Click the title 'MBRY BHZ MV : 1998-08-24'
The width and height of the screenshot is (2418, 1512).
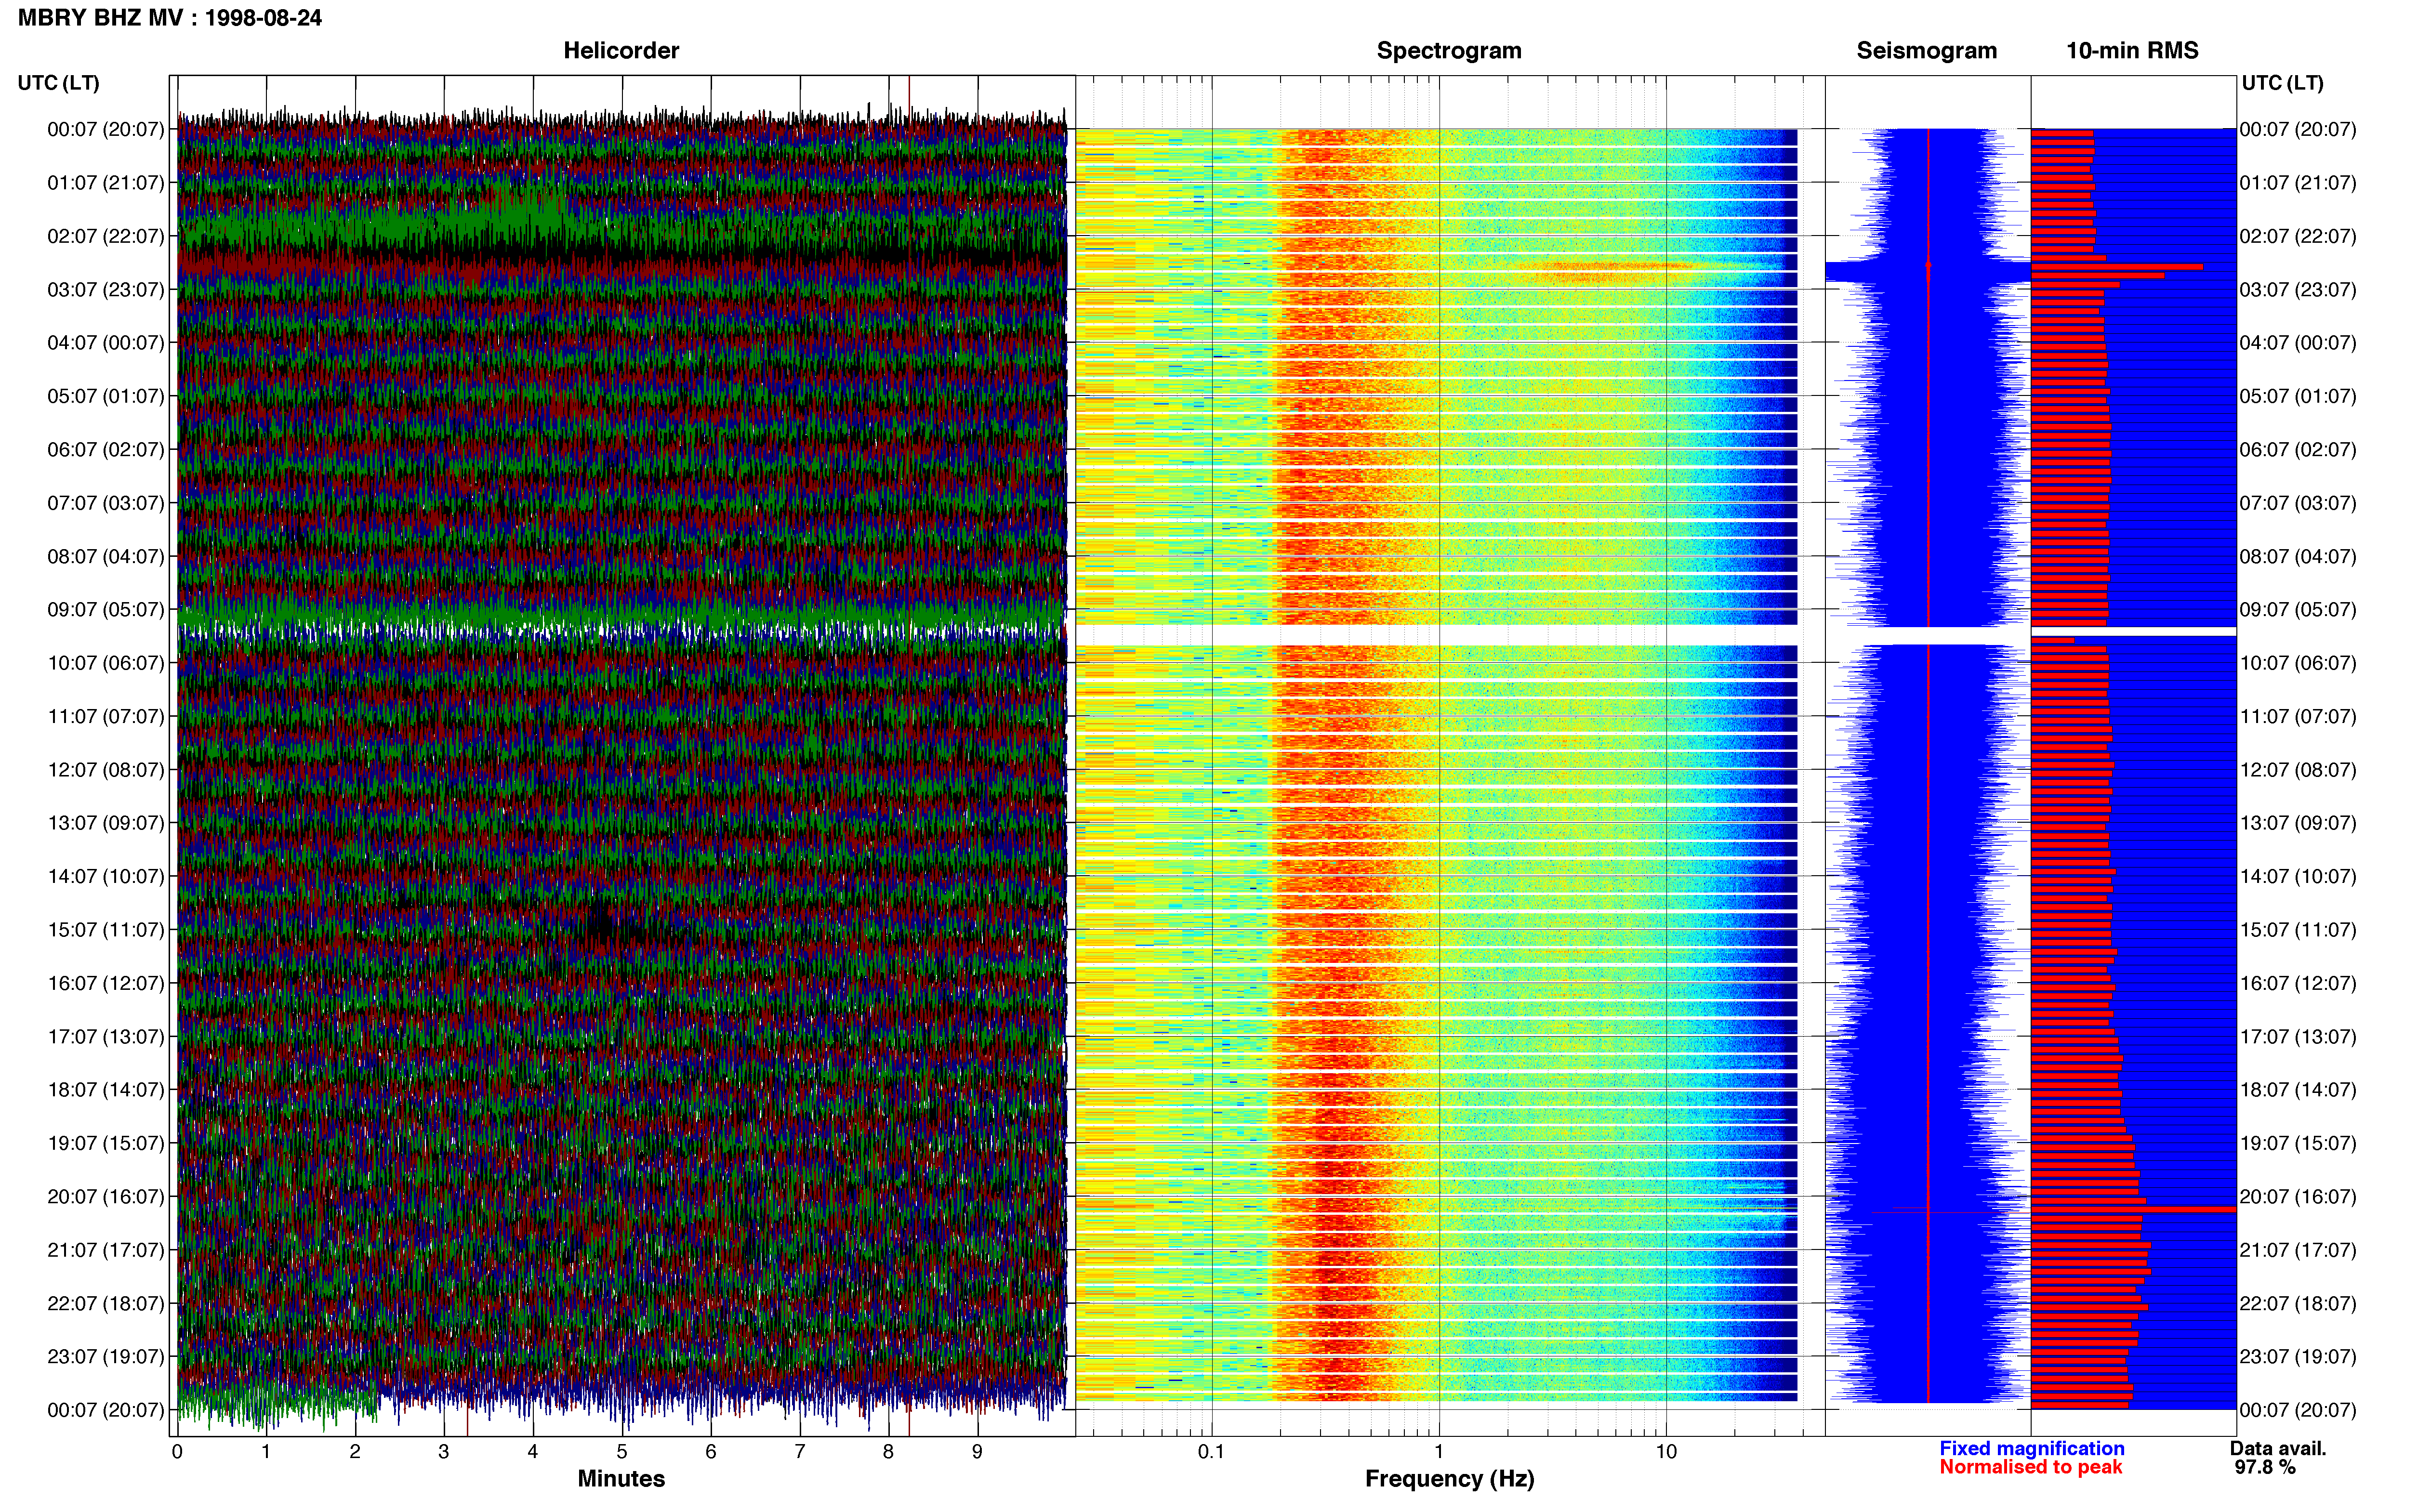[170, 18]
